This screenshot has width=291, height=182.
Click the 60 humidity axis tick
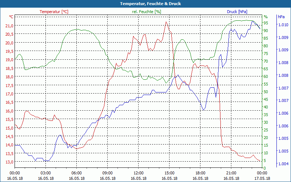266,76
